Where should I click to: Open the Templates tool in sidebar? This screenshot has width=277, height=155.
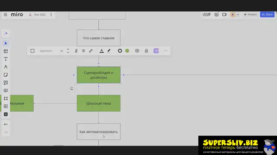(x=6, y=51)
